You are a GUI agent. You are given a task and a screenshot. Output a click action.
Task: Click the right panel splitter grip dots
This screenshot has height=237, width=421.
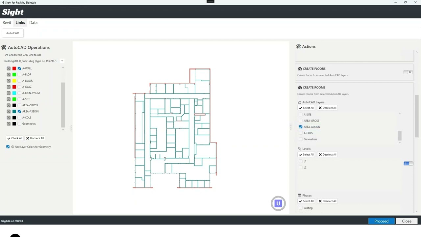coord(291,127)
